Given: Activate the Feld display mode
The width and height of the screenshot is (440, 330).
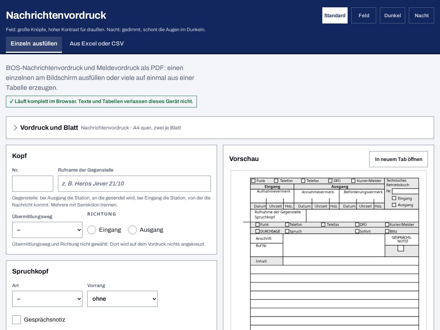Looking at the screenshot, I should coord(364,15).
